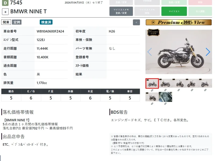Click the 外装 score header
Screen dimensions: 215x161
tap(70, 91)
